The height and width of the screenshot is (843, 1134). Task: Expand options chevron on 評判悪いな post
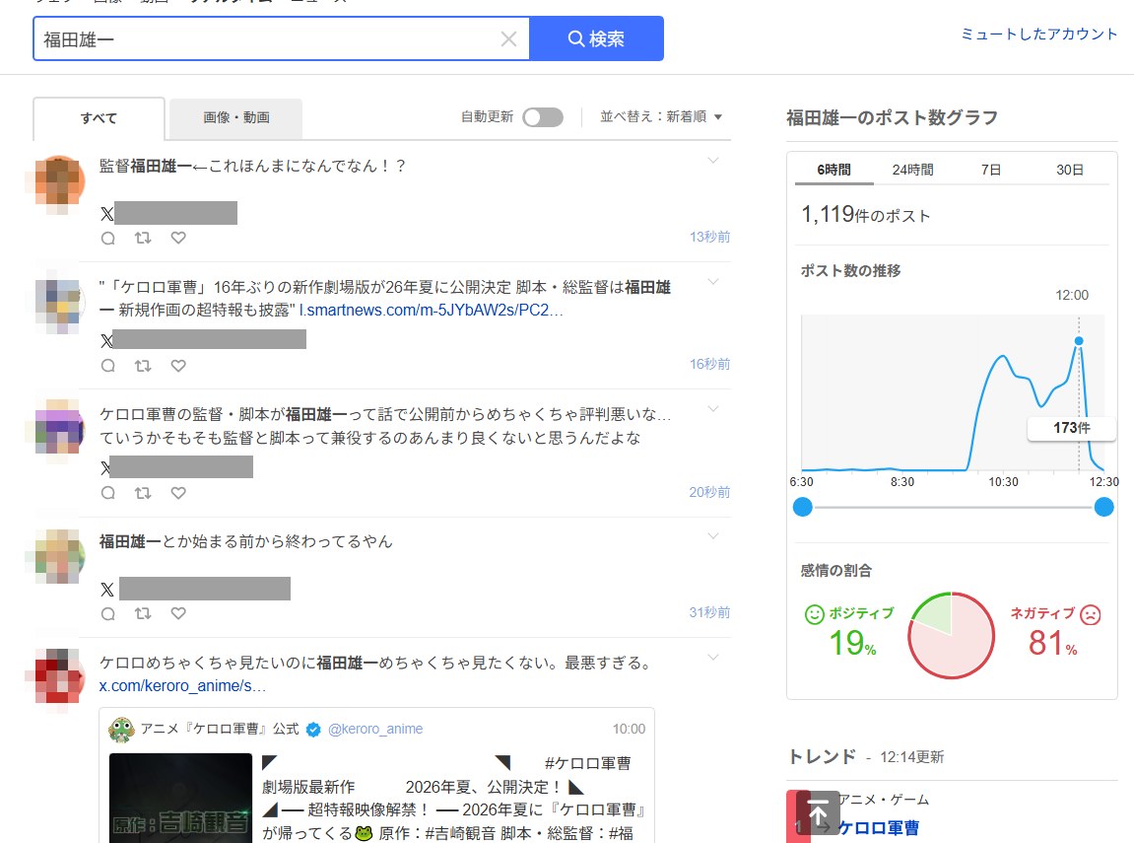coord(713,409)
